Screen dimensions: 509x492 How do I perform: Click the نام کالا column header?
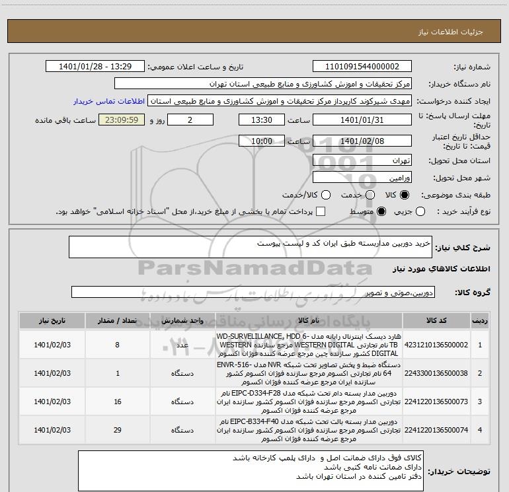pyautogui.click(x=309, y=321)
